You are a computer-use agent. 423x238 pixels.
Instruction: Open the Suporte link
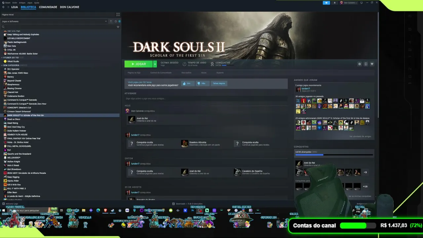[x=220, y=73]
